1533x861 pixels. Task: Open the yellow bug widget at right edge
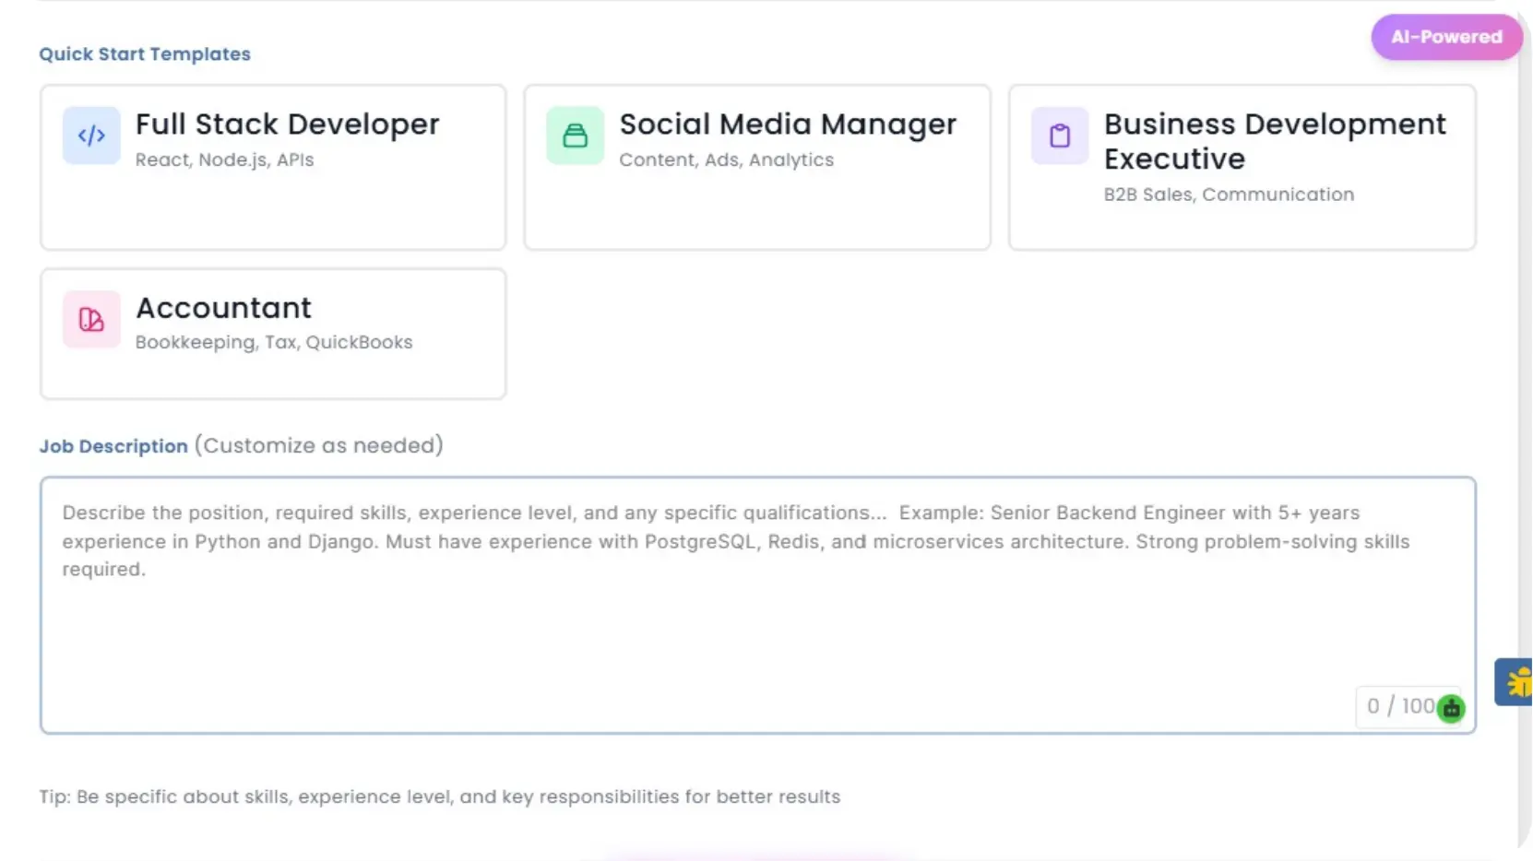pyautogui.click(x=1515, y=682)
